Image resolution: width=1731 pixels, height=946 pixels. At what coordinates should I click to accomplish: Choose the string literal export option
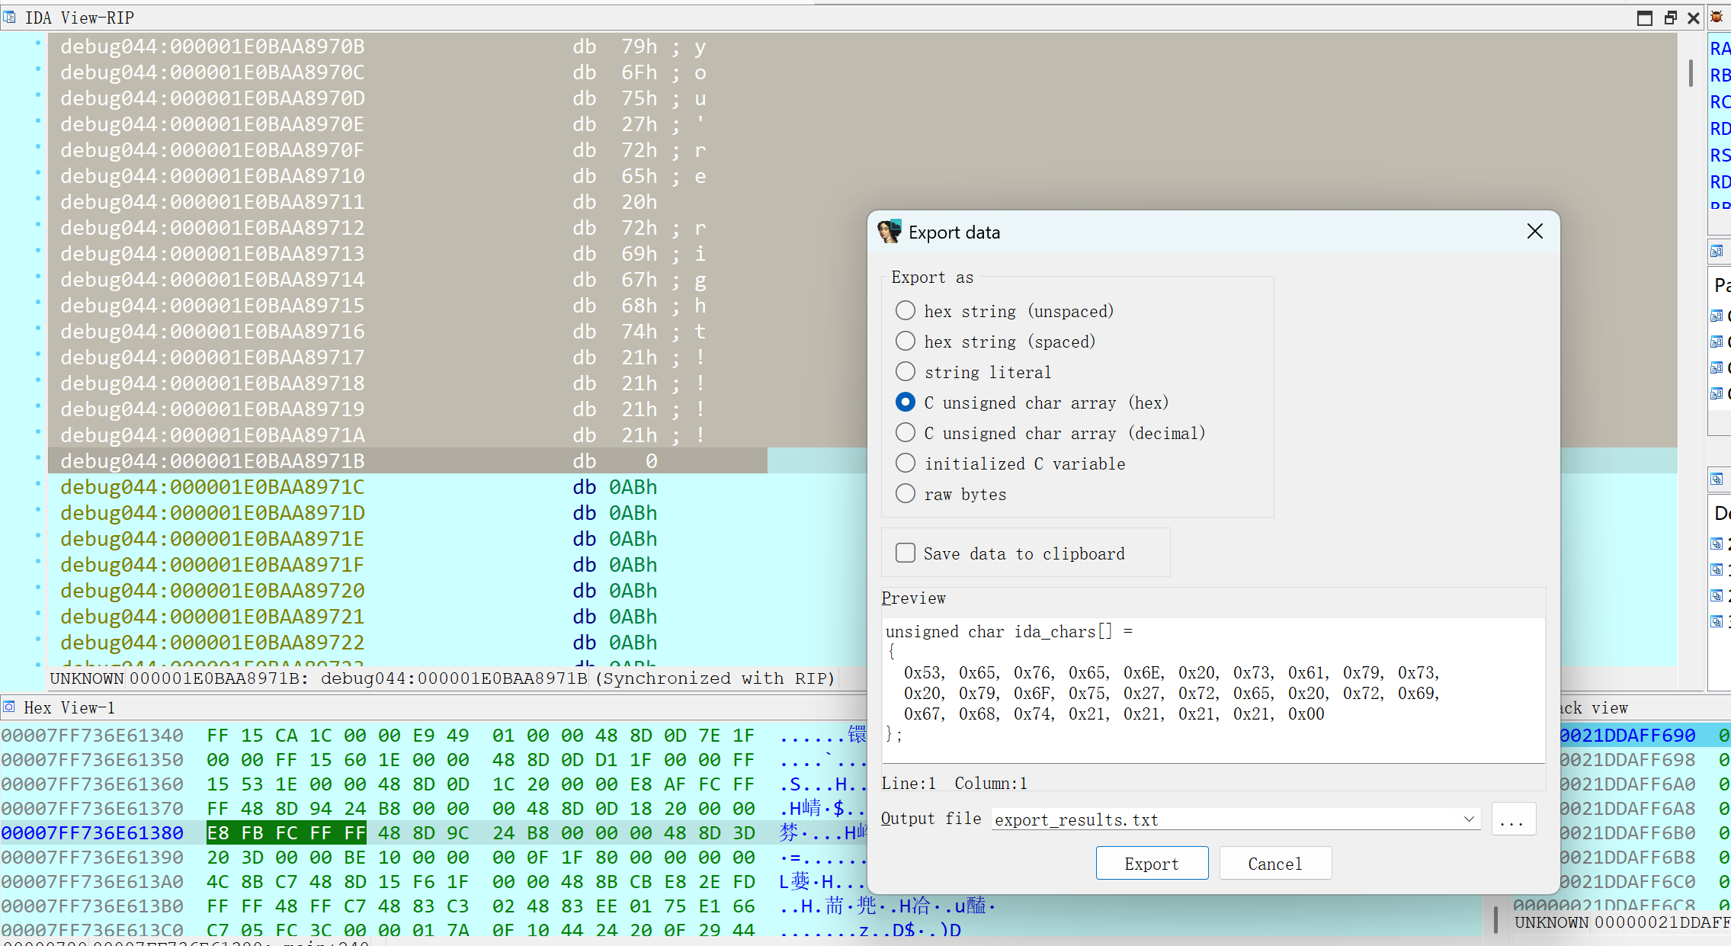(x=906, y=371)
